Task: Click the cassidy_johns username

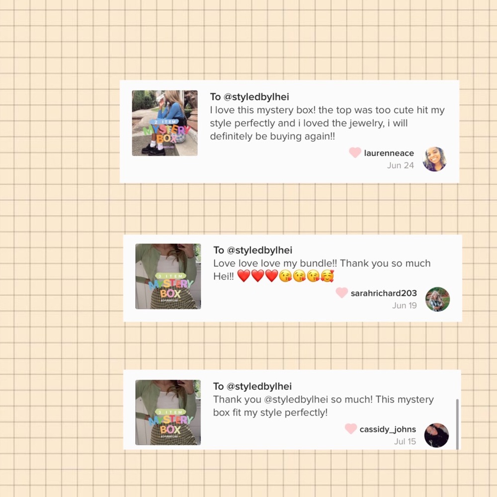Action: click(388, 429)
